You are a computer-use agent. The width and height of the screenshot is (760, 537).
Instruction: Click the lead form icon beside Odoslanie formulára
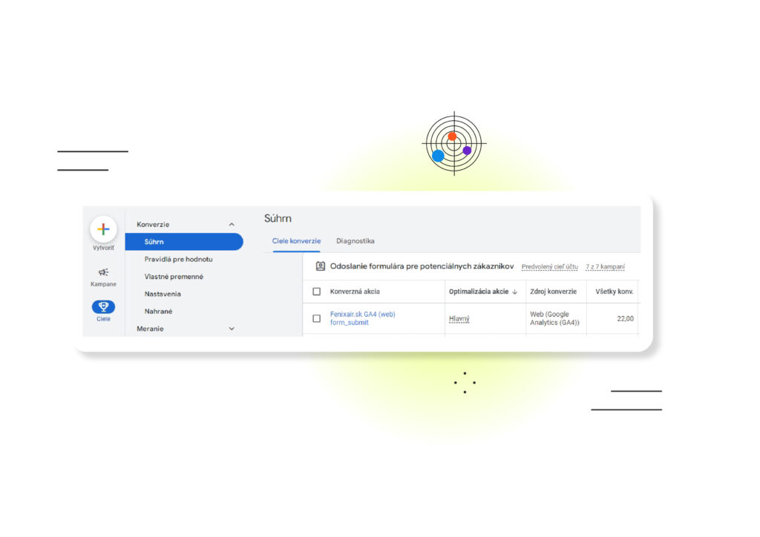(320, 266)
